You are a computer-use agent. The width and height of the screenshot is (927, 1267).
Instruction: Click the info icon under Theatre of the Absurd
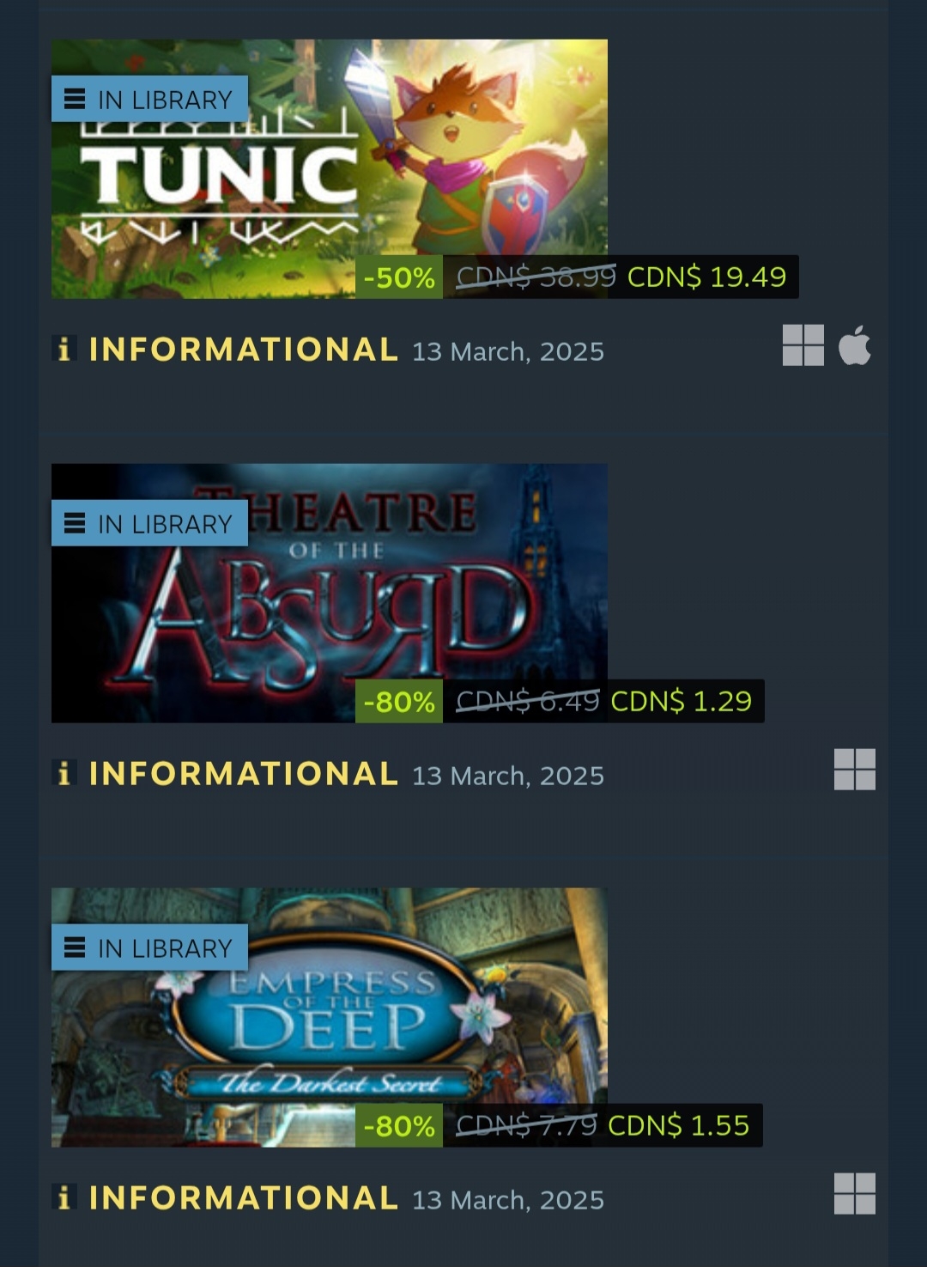pos(64,773)
